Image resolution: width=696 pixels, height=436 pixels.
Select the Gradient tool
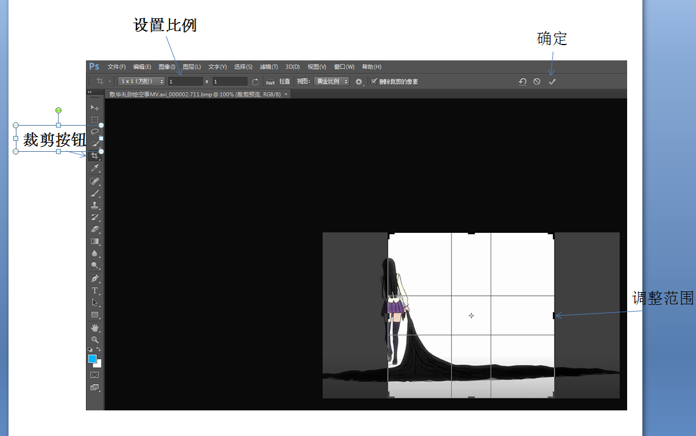click(x=94, y=241)
